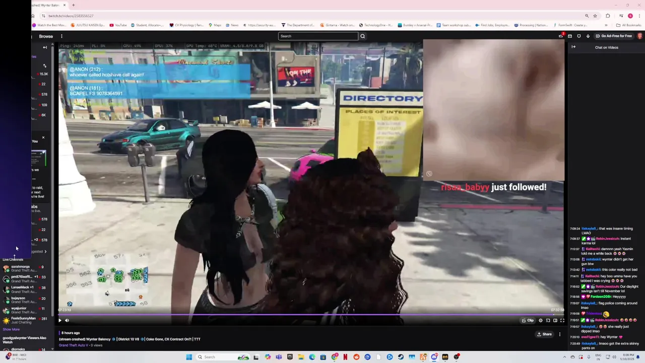645x363 pixels.
Task: Open the Twitch user avatar menu
Action: pyautogui.click(x=640, y=36)
